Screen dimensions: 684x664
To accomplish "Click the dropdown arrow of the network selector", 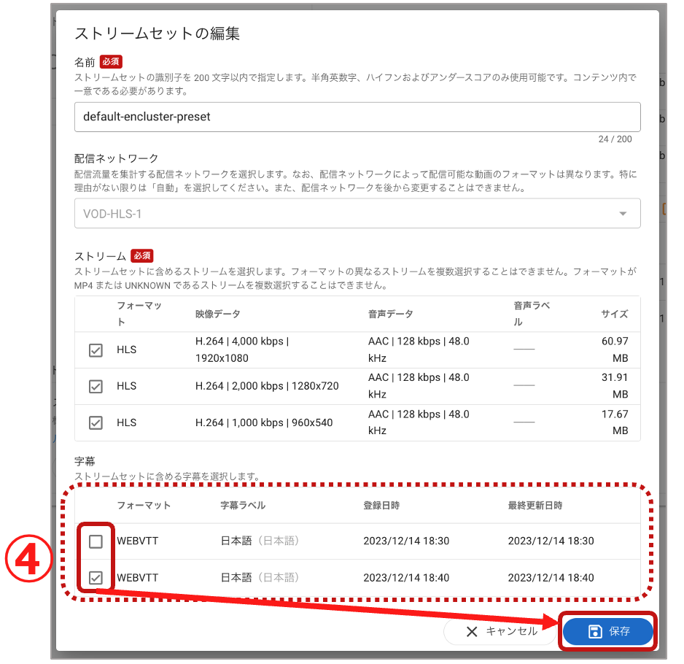I will coord(623,214).
